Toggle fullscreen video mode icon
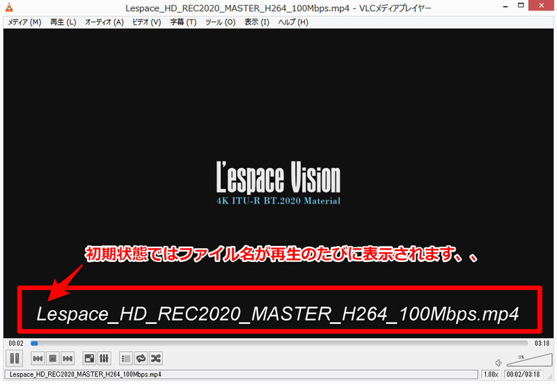The height and width of the screenshot is (384, 557). point(89,358)
